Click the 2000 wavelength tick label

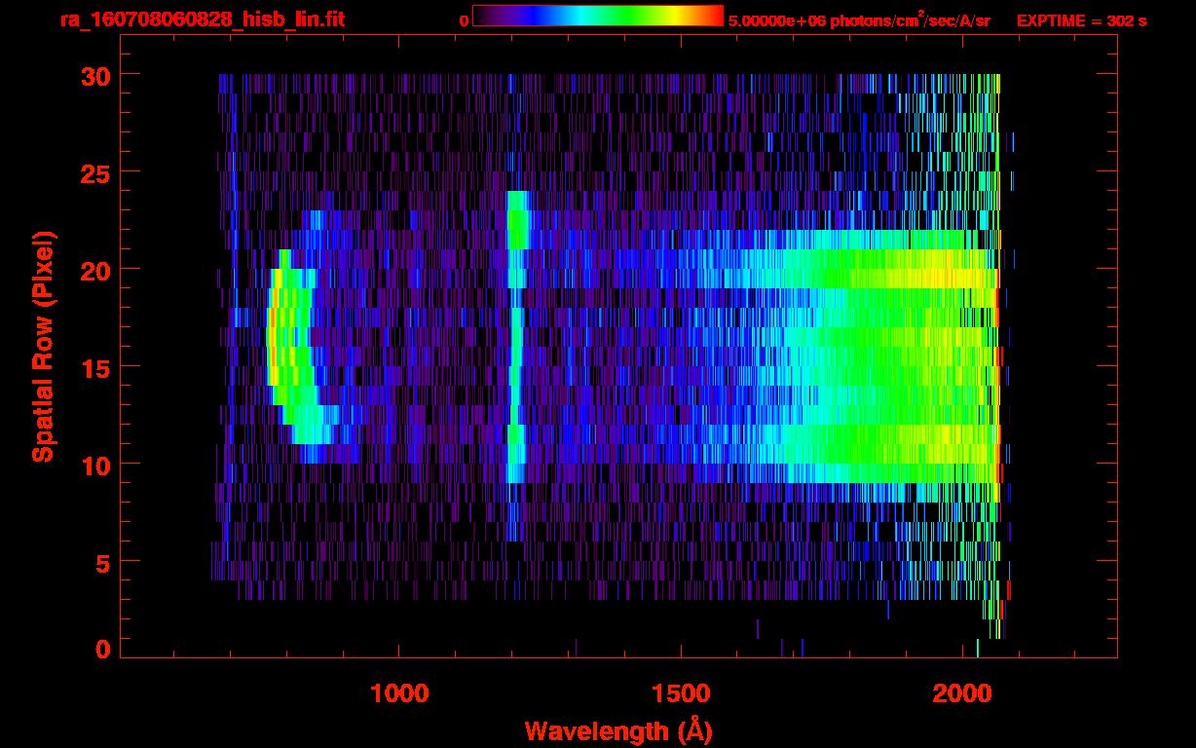[x=962, y=692]
